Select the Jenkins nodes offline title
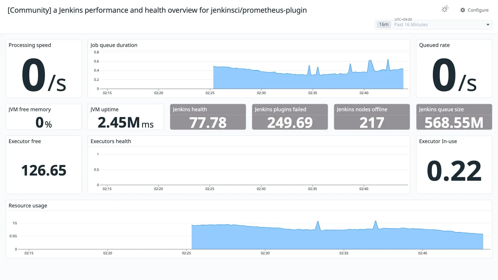This screenshot has width=498, height=280. click(x=362, y=109)
